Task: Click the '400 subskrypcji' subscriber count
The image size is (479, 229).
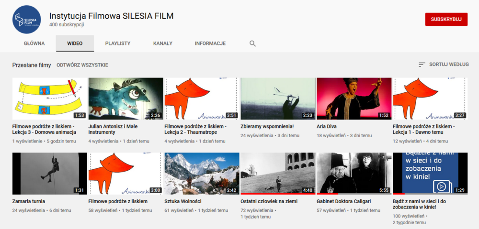Action: tap(67, 25)
